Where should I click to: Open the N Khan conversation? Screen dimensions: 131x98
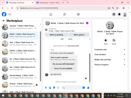pyautogui.click(x=20, y=85)
